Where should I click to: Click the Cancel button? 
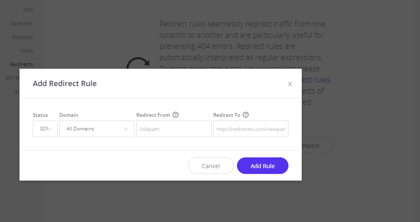click(x=211, y=166)
